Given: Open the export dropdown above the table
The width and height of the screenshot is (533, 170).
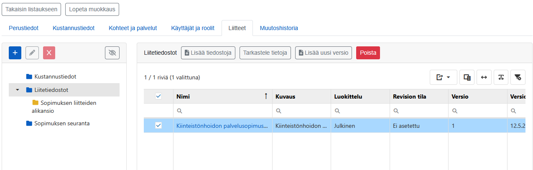Looking at the screenshot, I should pos(443,77).
